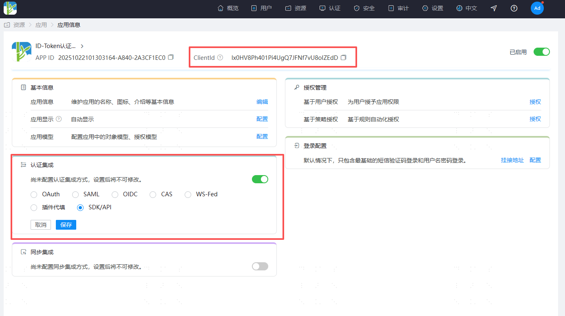Image resolution: width=565 pixels, height=316 pixels.
Task: Select the SAML radio button
Action: (75, 195)
